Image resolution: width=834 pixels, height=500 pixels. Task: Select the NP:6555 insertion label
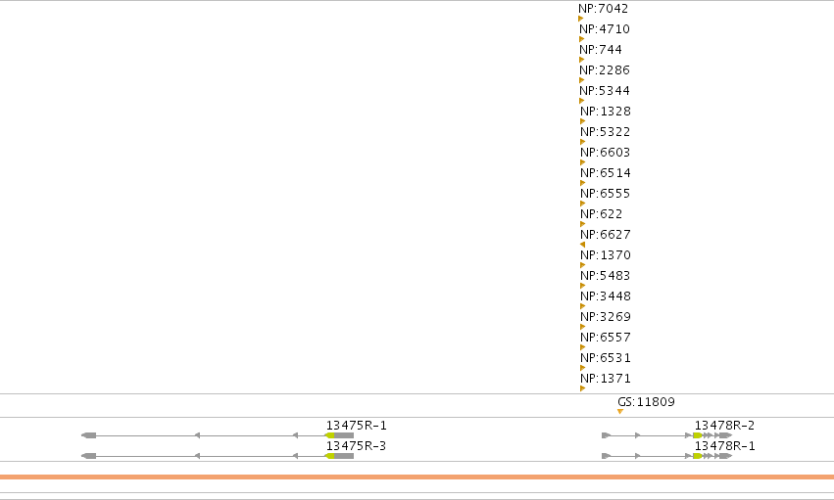606,193
